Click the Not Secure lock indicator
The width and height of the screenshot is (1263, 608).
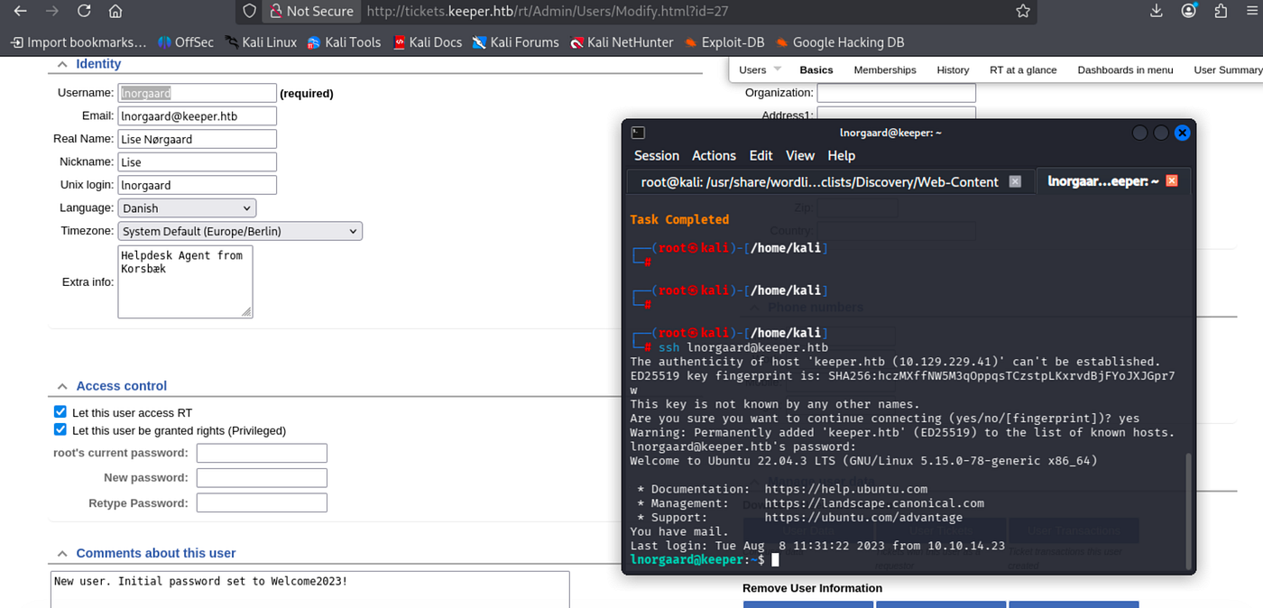310,12
